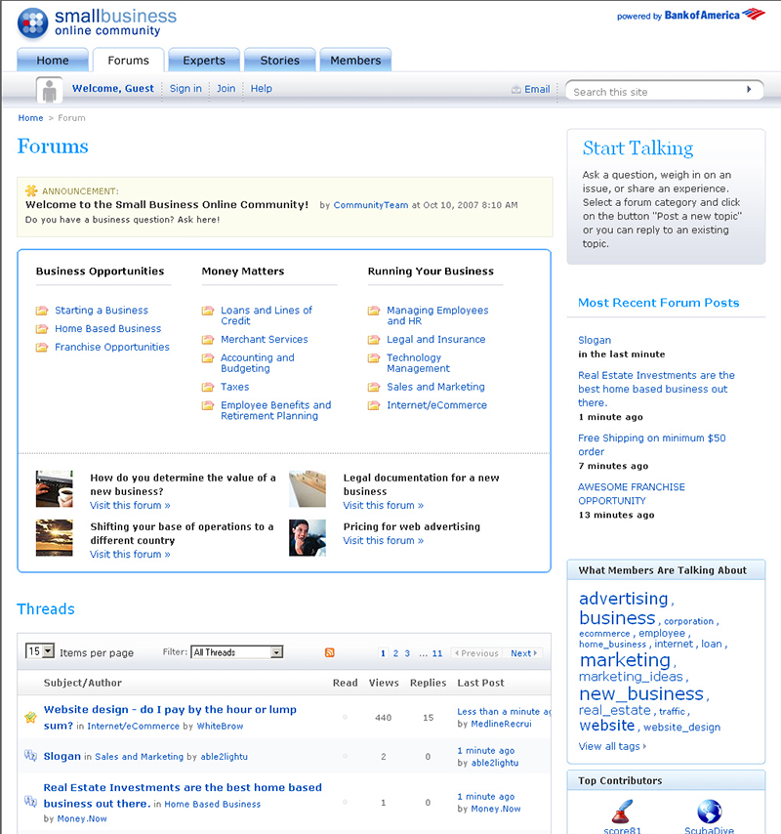Open the All Threads filter dropdown
This screenshot has width=781, height=834.
[x=237, y=652]
